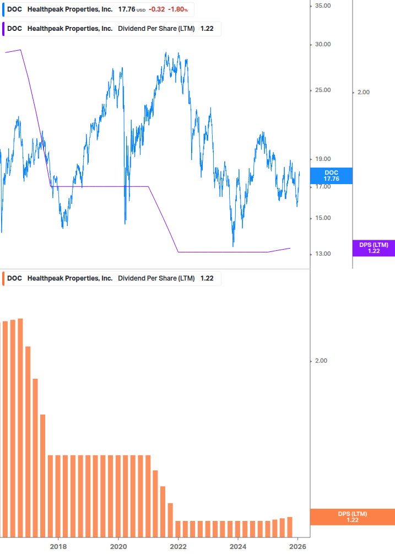Click the orange Dividend Per Share legend in lower chart
Screen dimensions: 395x554
(111, 278)
